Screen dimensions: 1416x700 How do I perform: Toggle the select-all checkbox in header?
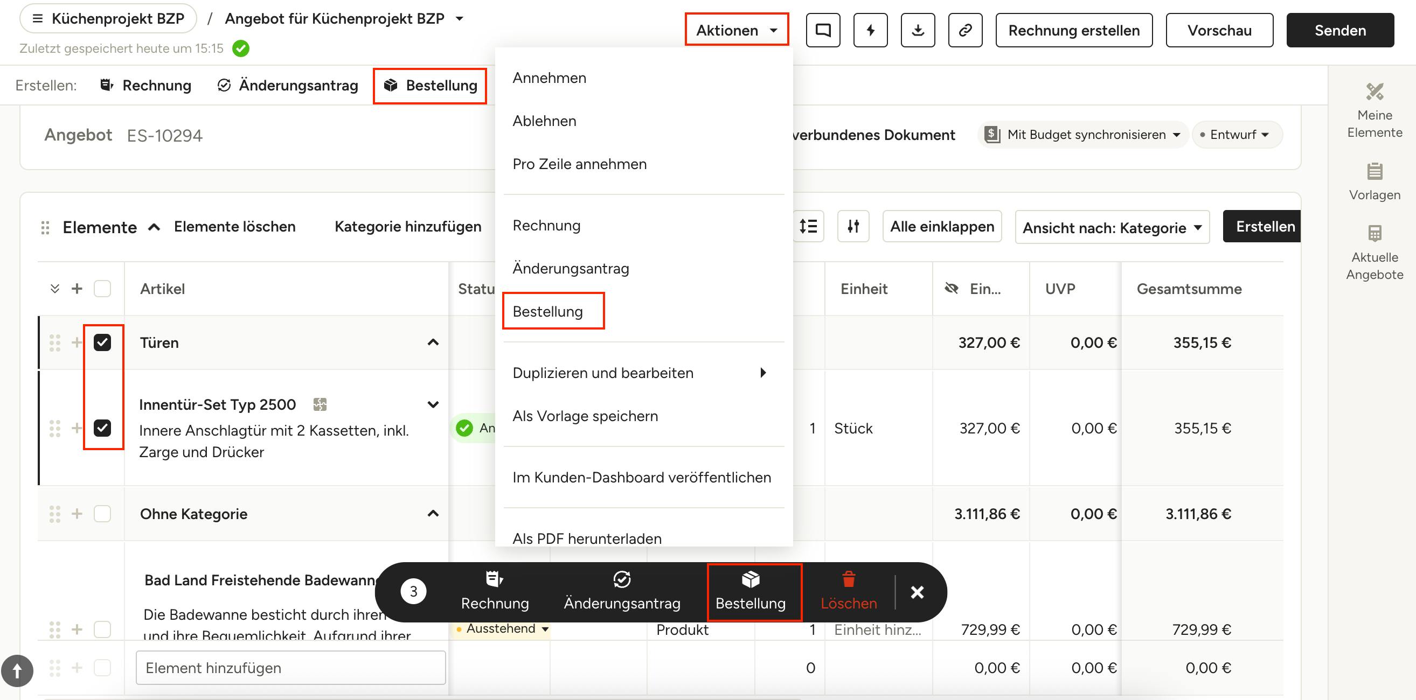[x=102, y=289]
